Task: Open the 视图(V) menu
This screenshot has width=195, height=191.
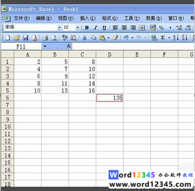Action: [66, 18]
